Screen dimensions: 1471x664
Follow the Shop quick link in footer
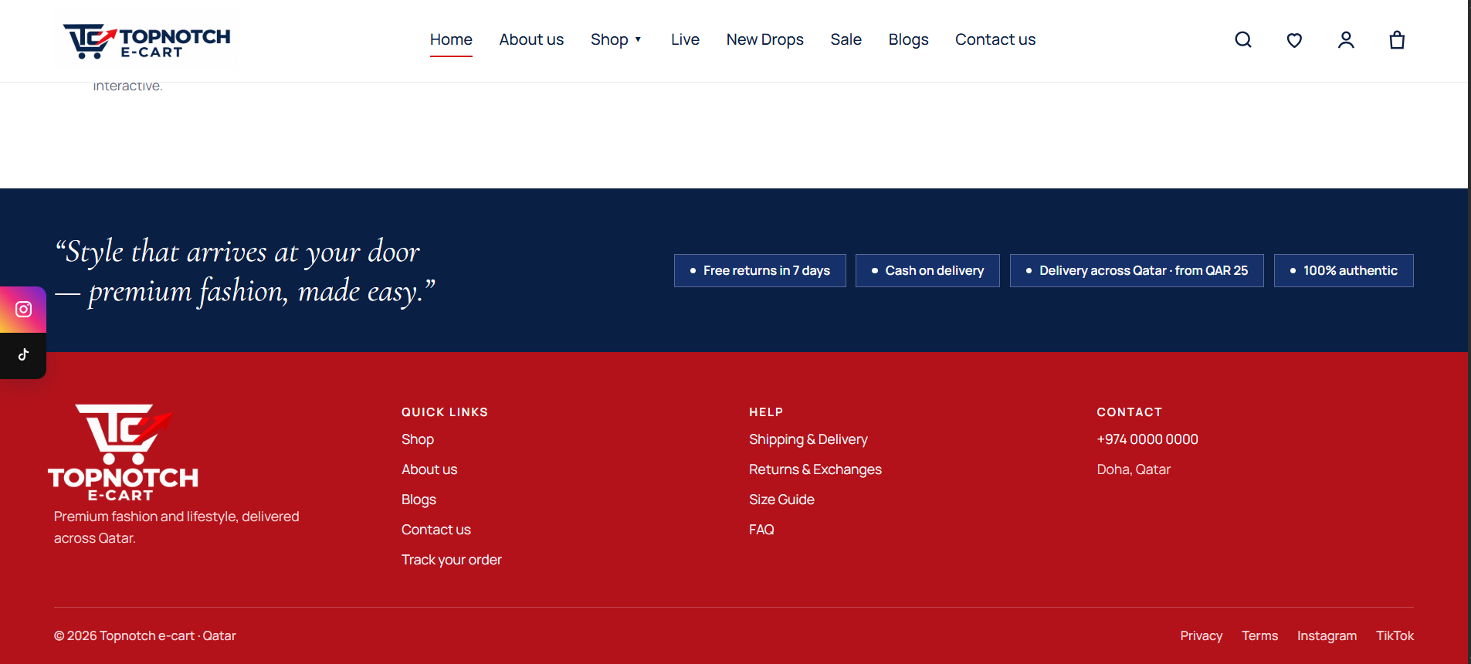point(418,439)
